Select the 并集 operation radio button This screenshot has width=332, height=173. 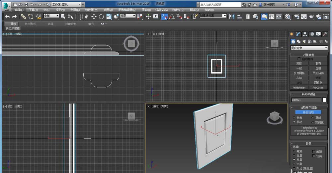[x=294, y=151]
